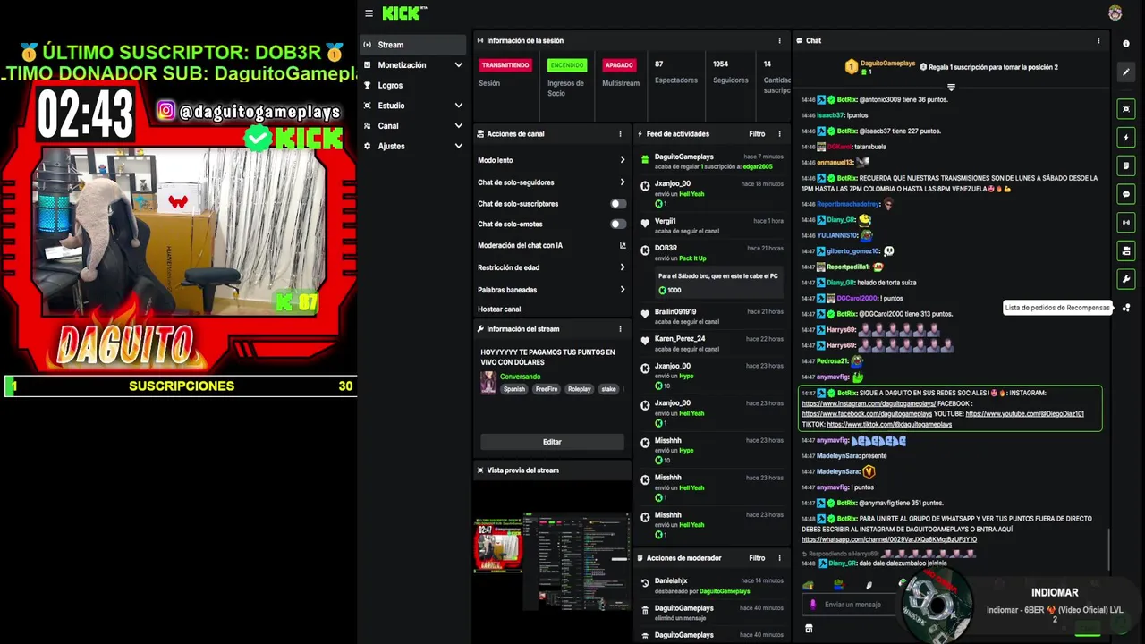Expand Ajustes sidebar section
This screenshot has height=644, width=1145.
pos(458,147)
